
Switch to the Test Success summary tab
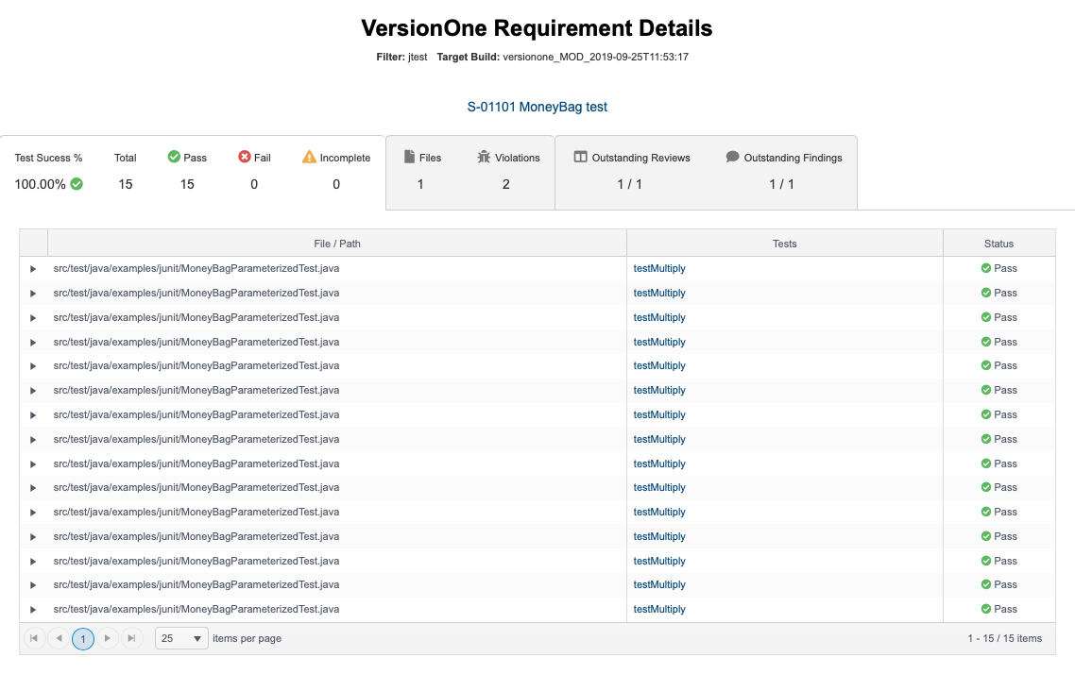(x=193, y=172)
